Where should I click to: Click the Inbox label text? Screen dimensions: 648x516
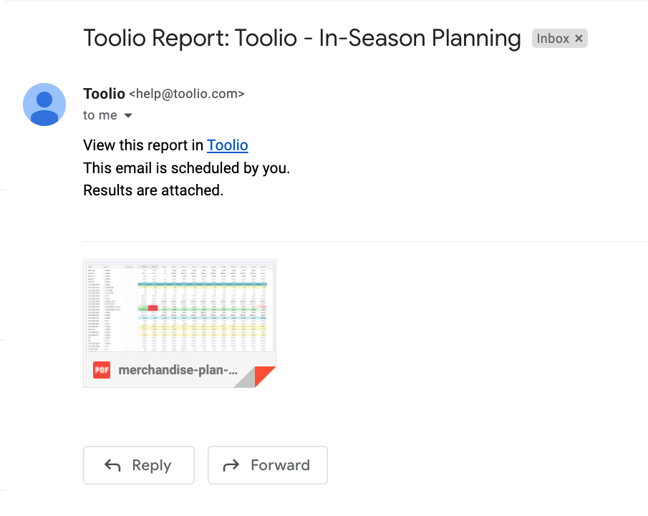(553, 39)
